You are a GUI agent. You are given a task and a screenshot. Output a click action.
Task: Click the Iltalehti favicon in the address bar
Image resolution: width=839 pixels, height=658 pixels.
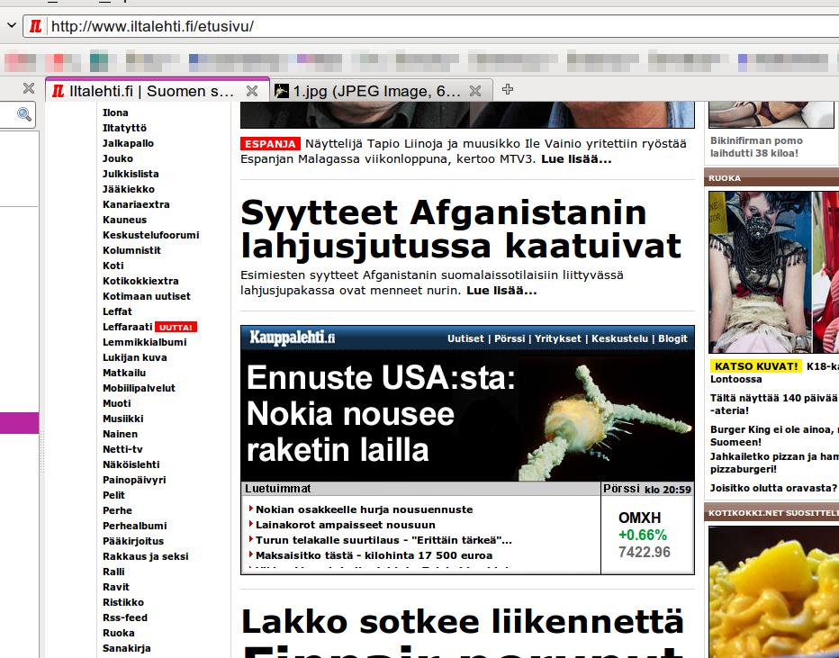coord(35,26)
